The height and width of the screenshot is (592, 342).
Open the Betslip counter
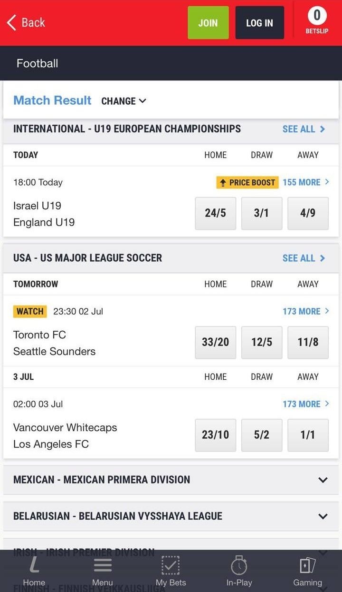tap(317, 22)
